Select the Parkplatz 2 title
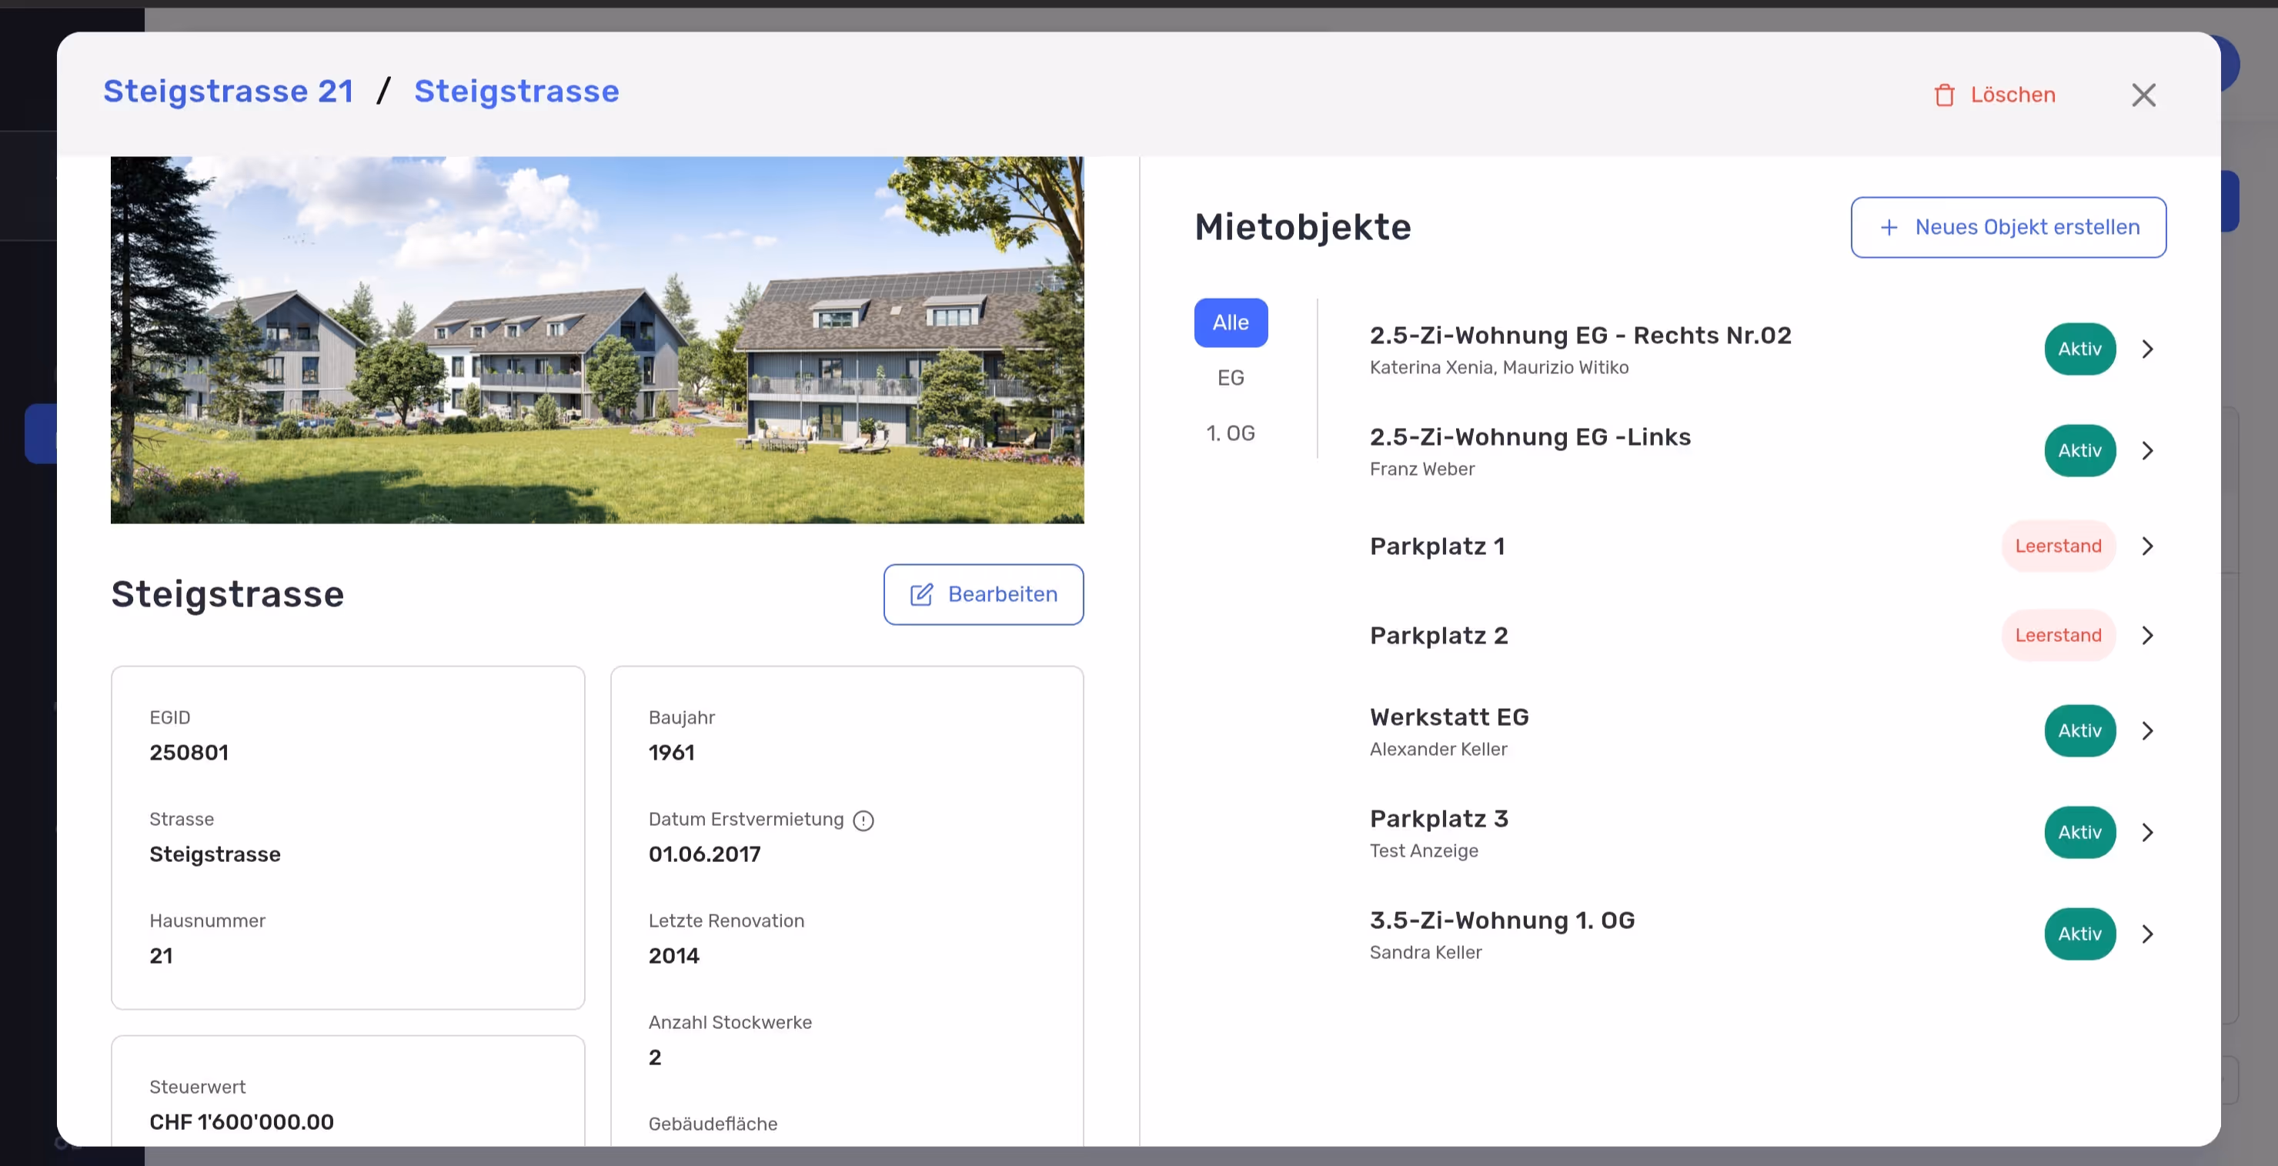 (1439, 635)
